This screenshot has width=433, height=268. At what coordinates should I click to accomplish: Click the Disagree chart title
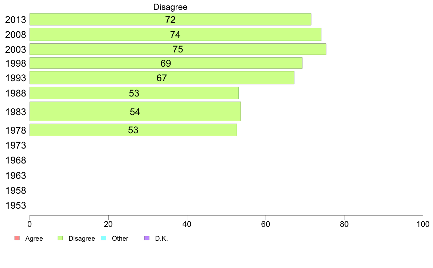[x=170, y=7]
